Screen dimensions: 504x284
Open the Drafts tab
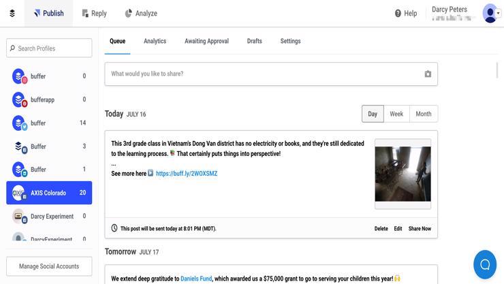tap(254, 41)
